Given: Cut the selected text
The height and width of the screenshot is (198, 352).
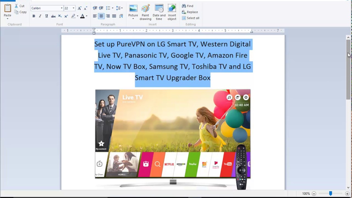Looking at the screenshot, I should pos(20,6).
